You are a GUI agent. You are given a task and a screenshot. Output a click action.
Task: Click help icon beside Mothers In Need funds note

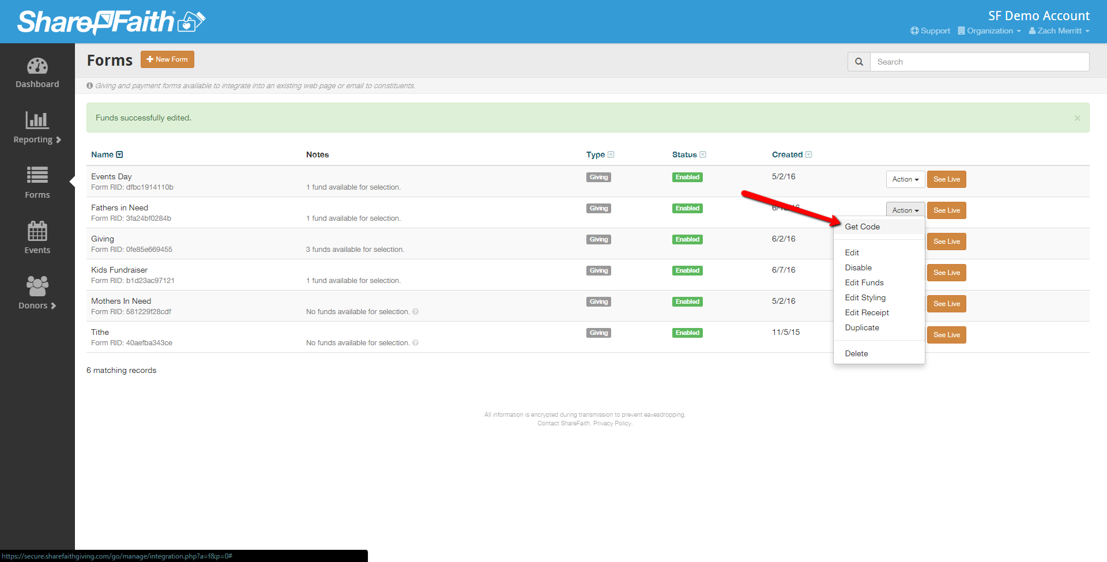[x=416, y=311]
